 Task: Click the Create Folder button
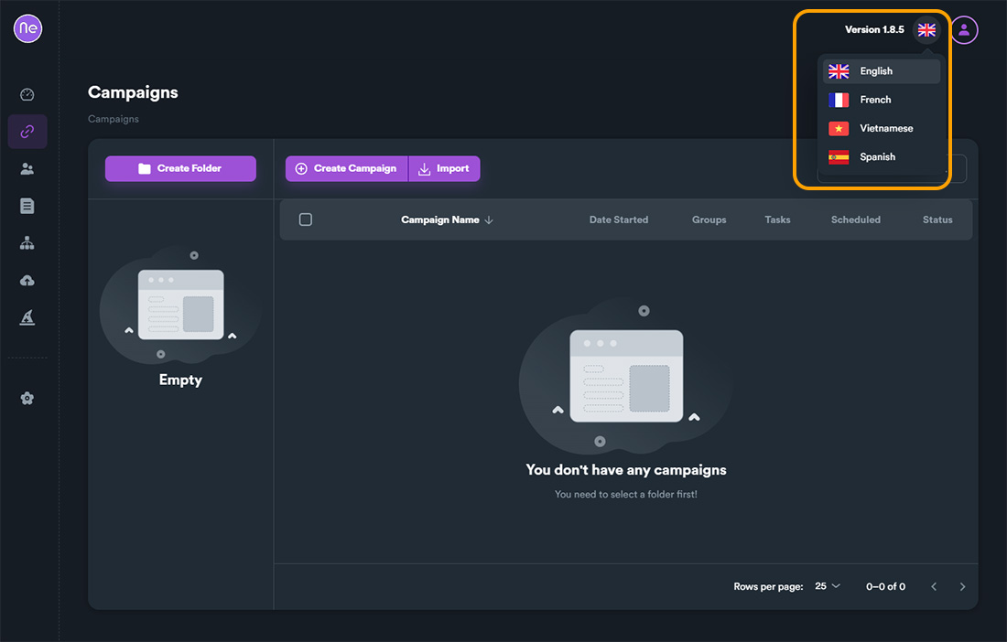pyautogui.click(x=180, y=168)
